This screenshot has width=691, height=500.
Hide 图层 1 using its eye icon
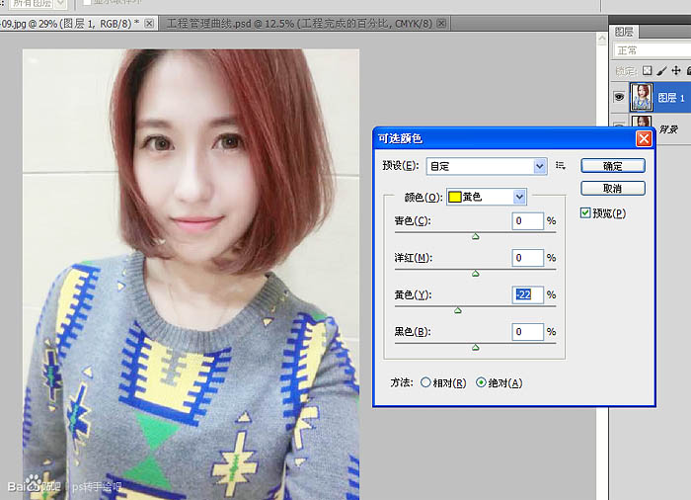619,97
